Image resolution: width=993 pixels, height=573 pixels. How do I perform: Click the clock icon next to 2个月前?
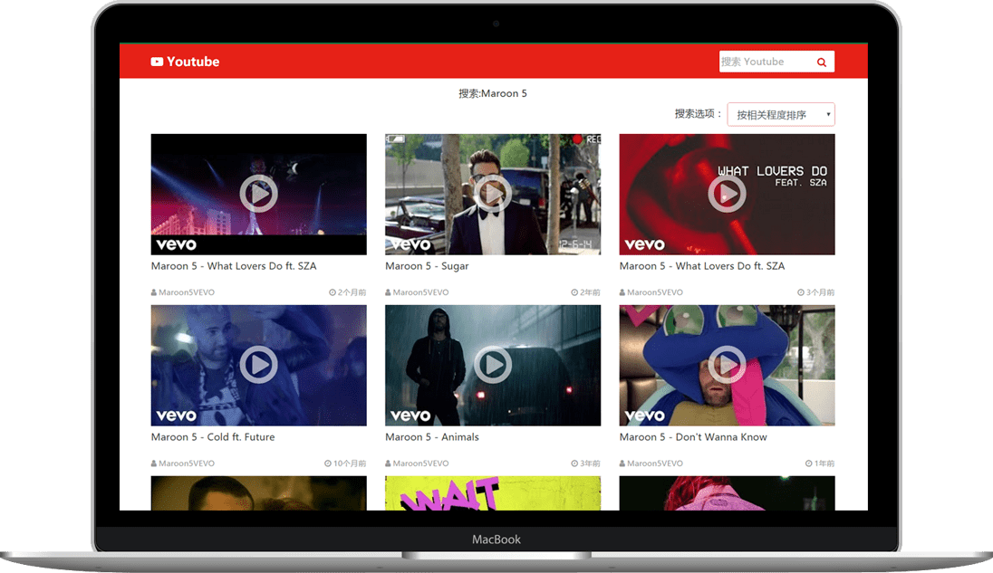pos(333,292)
